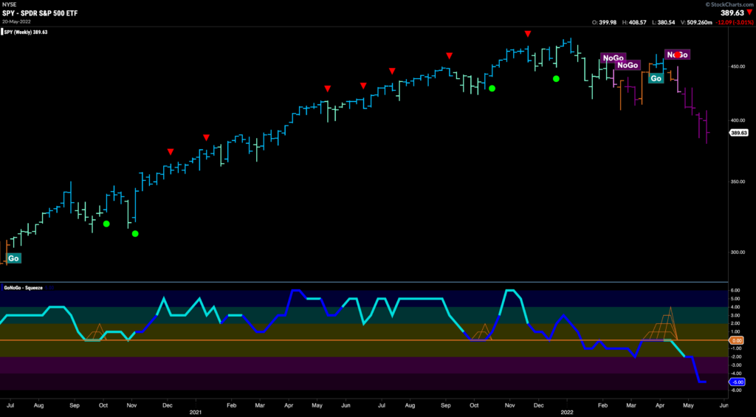Click the green dot marker near October 2021
Image resolution: width=756 pixels, height=417 pixels.
click(x=492, y=89)
